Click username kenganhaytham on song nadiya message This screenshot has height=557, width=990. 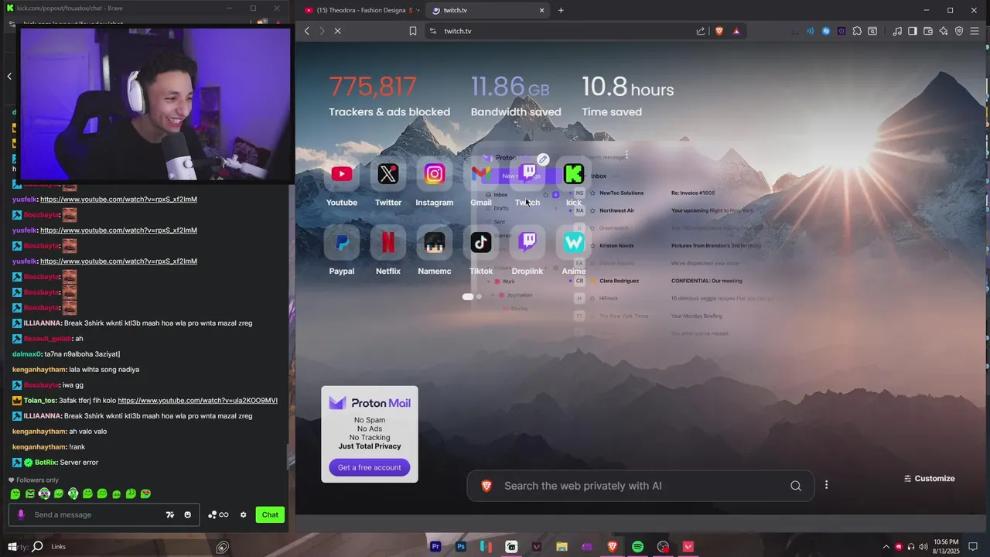tap(39, 369)
